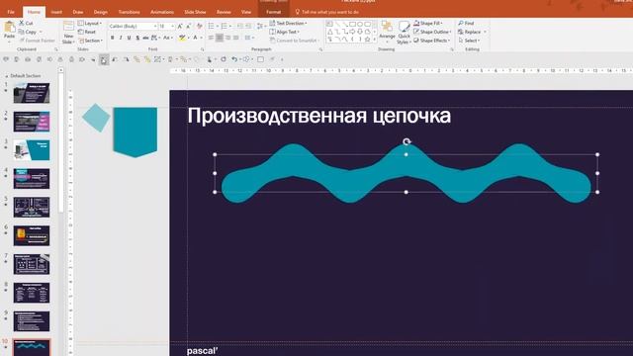Select the oval shape in shapes gallery

359,24
